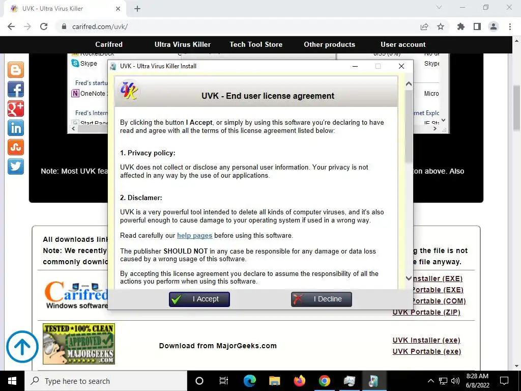Screen dimensions: 521x391
Task: Share via LinkedIn sidebar icon
Action: tap(16, 128)
